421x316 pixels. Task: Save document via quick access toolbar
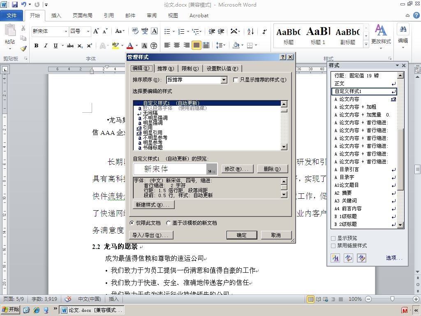[x=14, y=5]
